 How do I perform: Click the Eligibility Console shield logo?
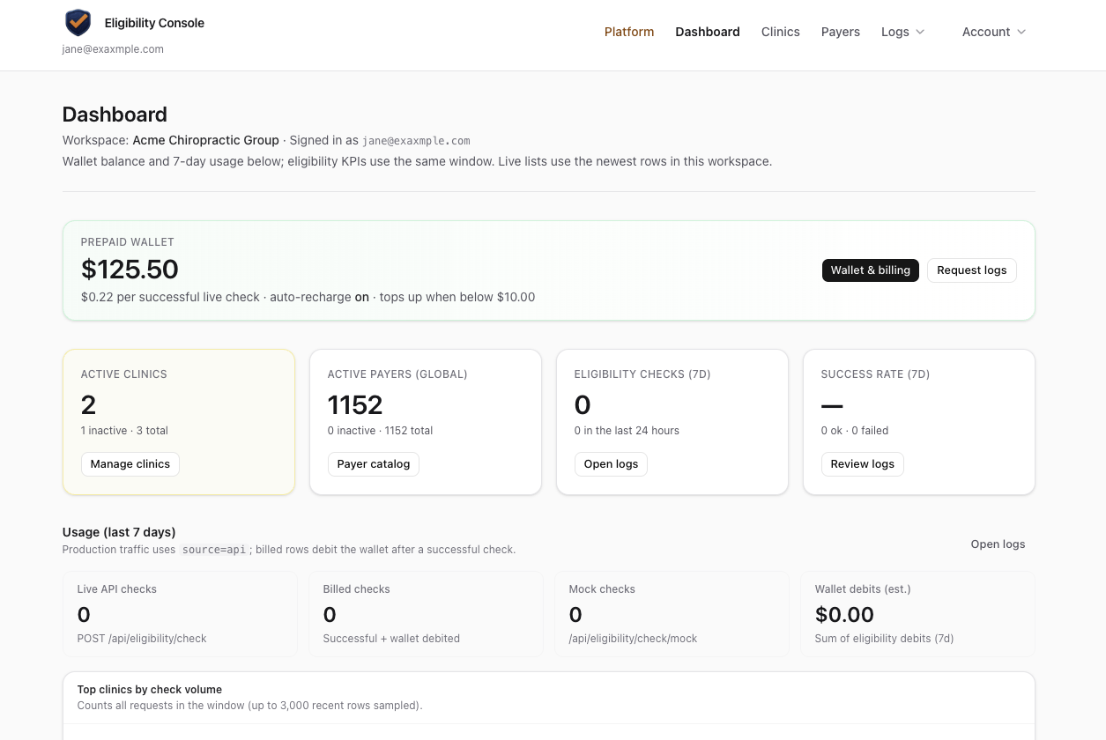(x=78, y=23)
